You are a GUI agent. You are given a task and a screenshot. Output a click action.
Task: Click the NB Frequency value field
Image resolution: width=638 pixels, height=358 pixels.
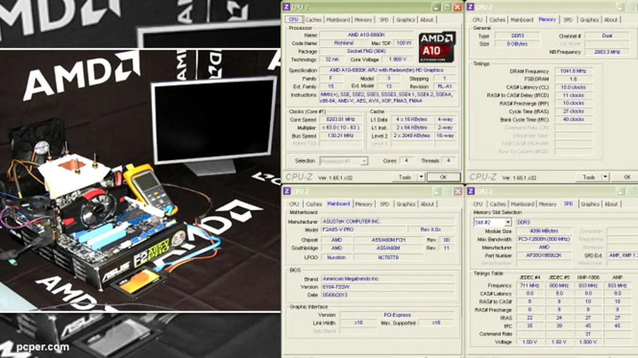(x=607, y=52)
